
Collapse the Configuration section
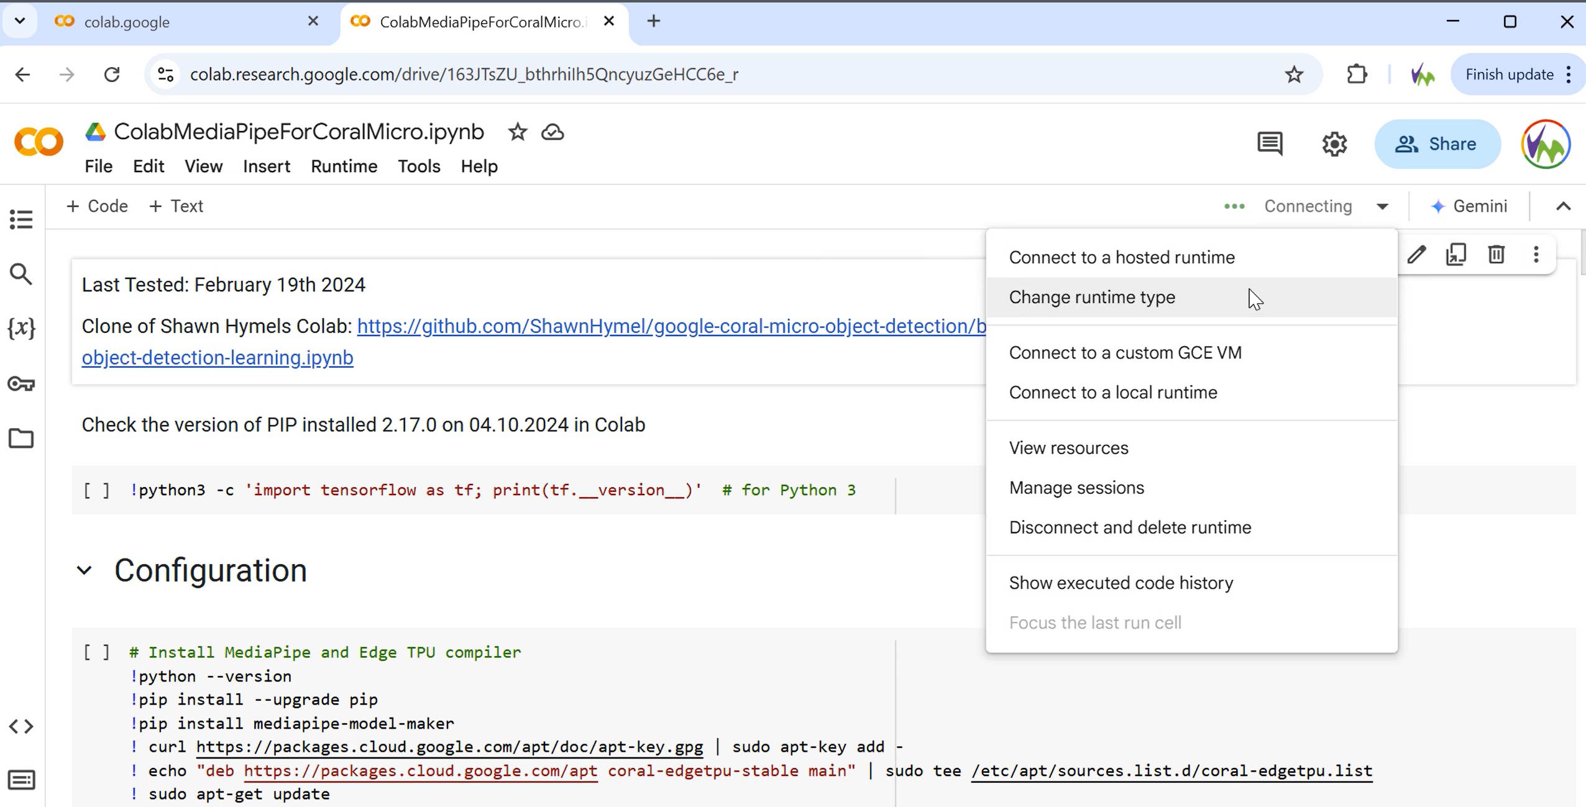[x=85, y=571]
